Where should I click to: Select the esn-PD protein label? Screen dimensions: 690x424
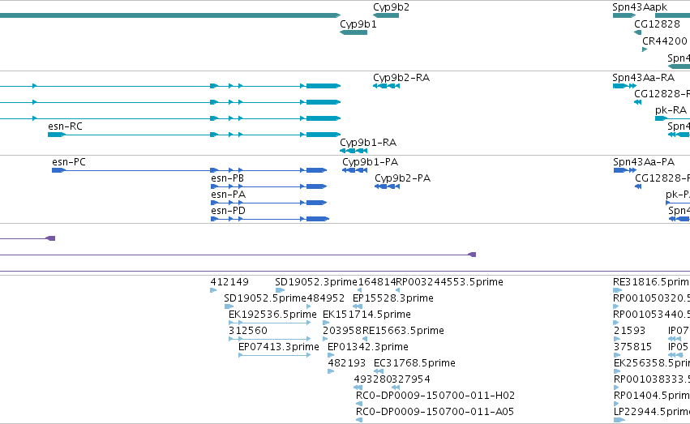click(x=228, y=211)
